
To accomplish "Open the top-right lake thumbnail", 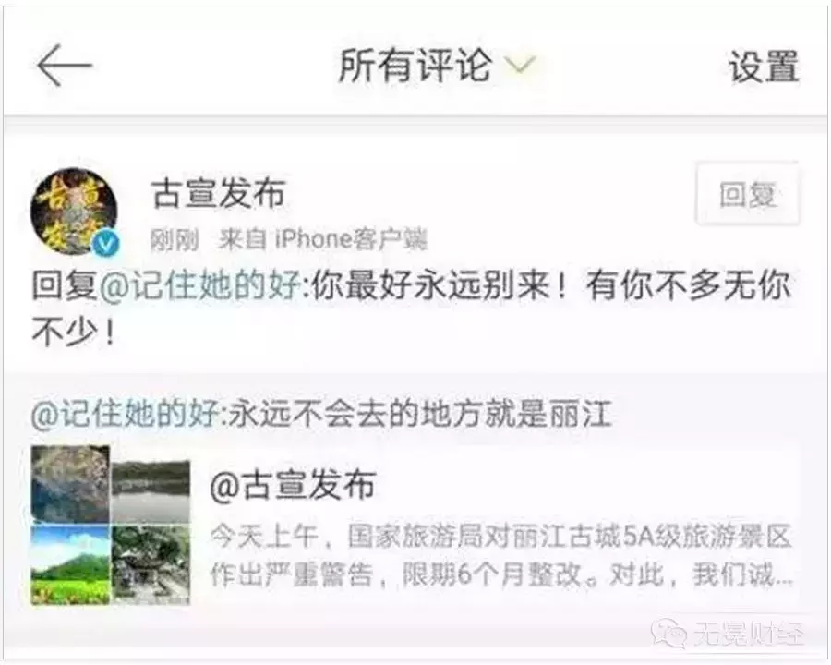I will coord(151,491).
